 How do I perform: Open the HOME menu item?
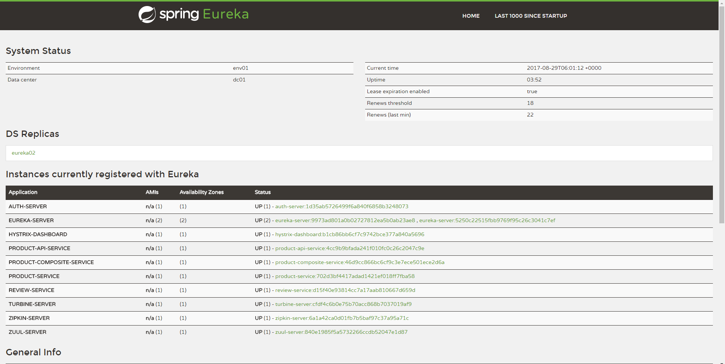click(471, 16)
